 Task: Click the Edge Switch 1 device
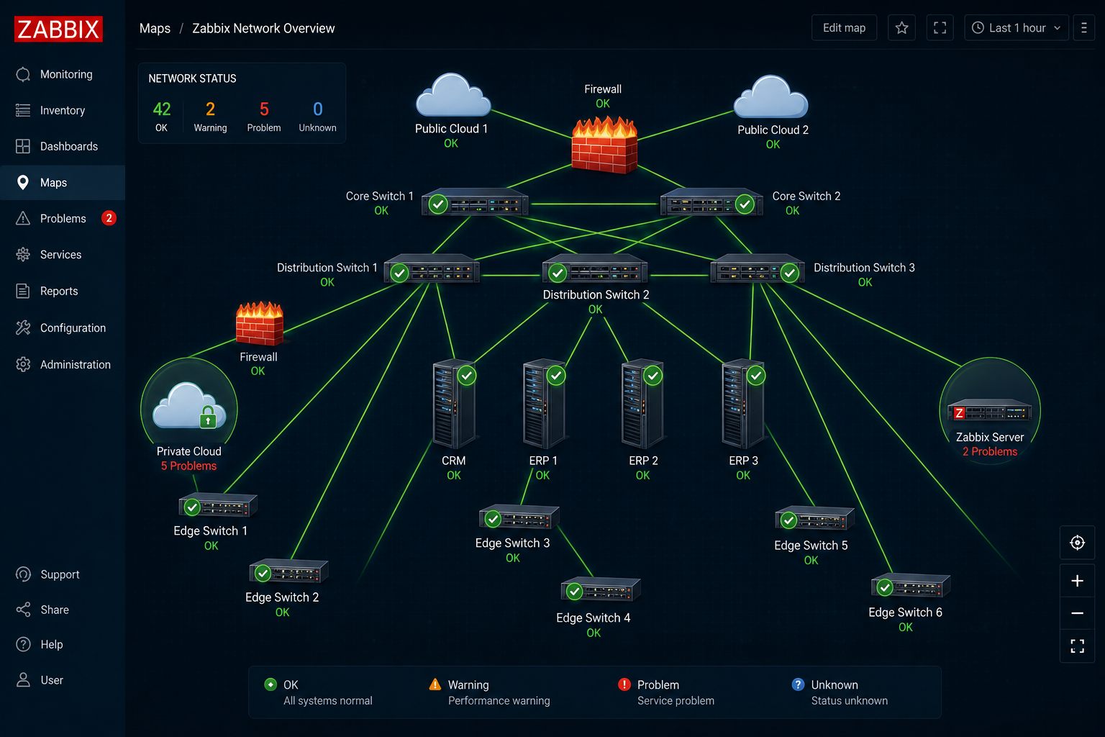point(218,505)
